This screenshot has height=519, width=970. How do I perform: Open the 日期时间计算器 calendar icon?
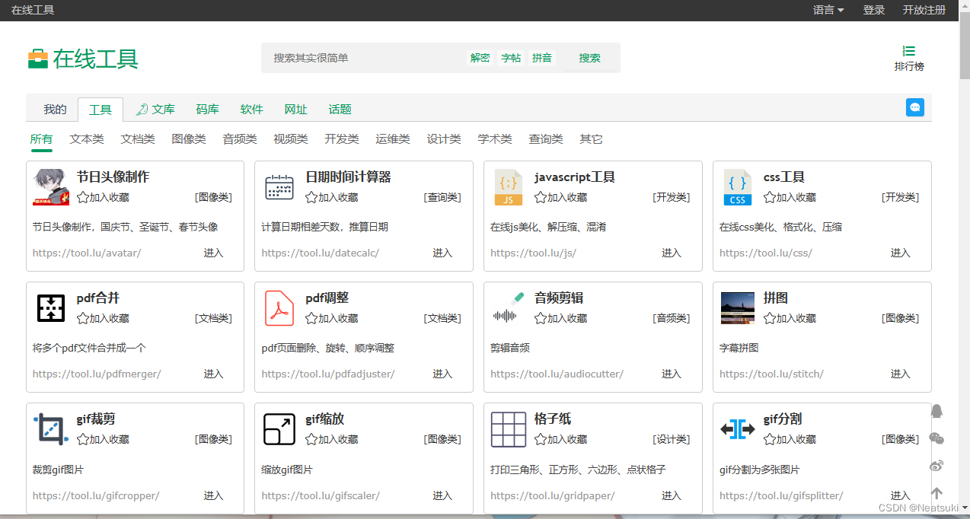click(279, 186)
